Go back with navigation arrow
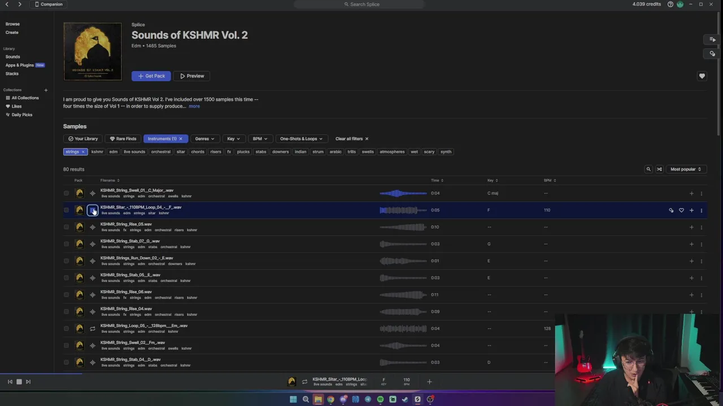This screenshot has width=723, height=406. pyautogui.click(x=7, y=4)
